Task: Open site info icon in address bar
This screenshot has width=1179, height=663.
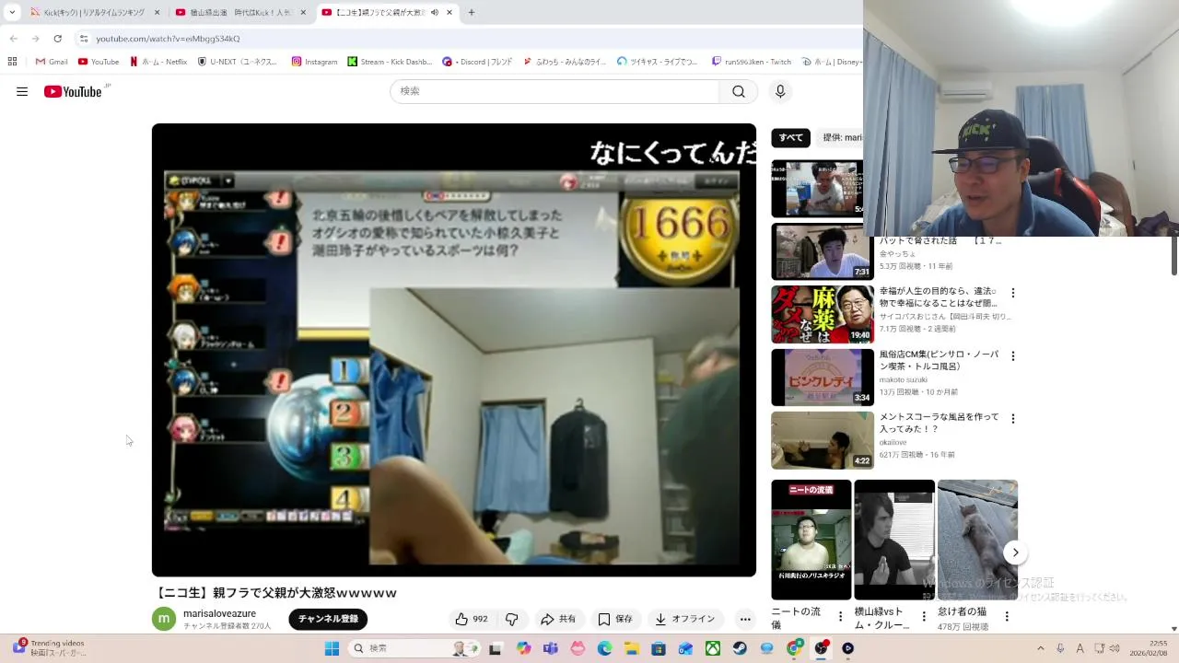Action: (x=84, y=39)
